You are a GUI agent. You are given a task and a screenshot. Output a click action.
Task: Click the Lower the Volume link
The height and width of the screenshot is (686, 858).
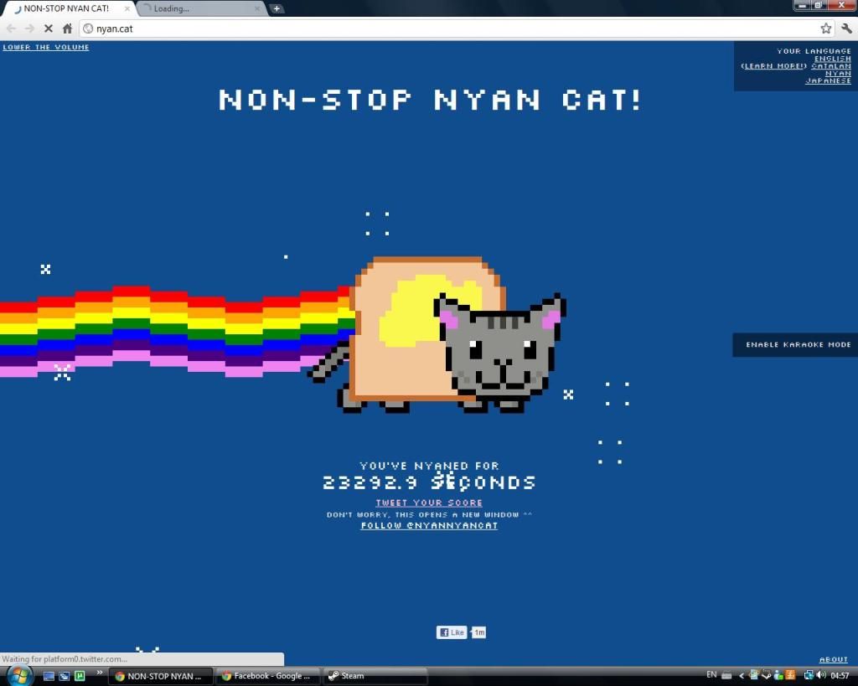point(46,48)
